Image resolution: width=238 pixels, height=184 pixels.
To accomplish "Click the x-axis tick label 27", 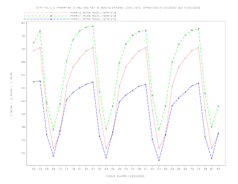I will point(93,169).
